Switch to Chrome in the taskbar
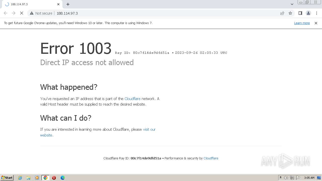Viewport: 322px width, 181px height. click(x=46, y=178)
